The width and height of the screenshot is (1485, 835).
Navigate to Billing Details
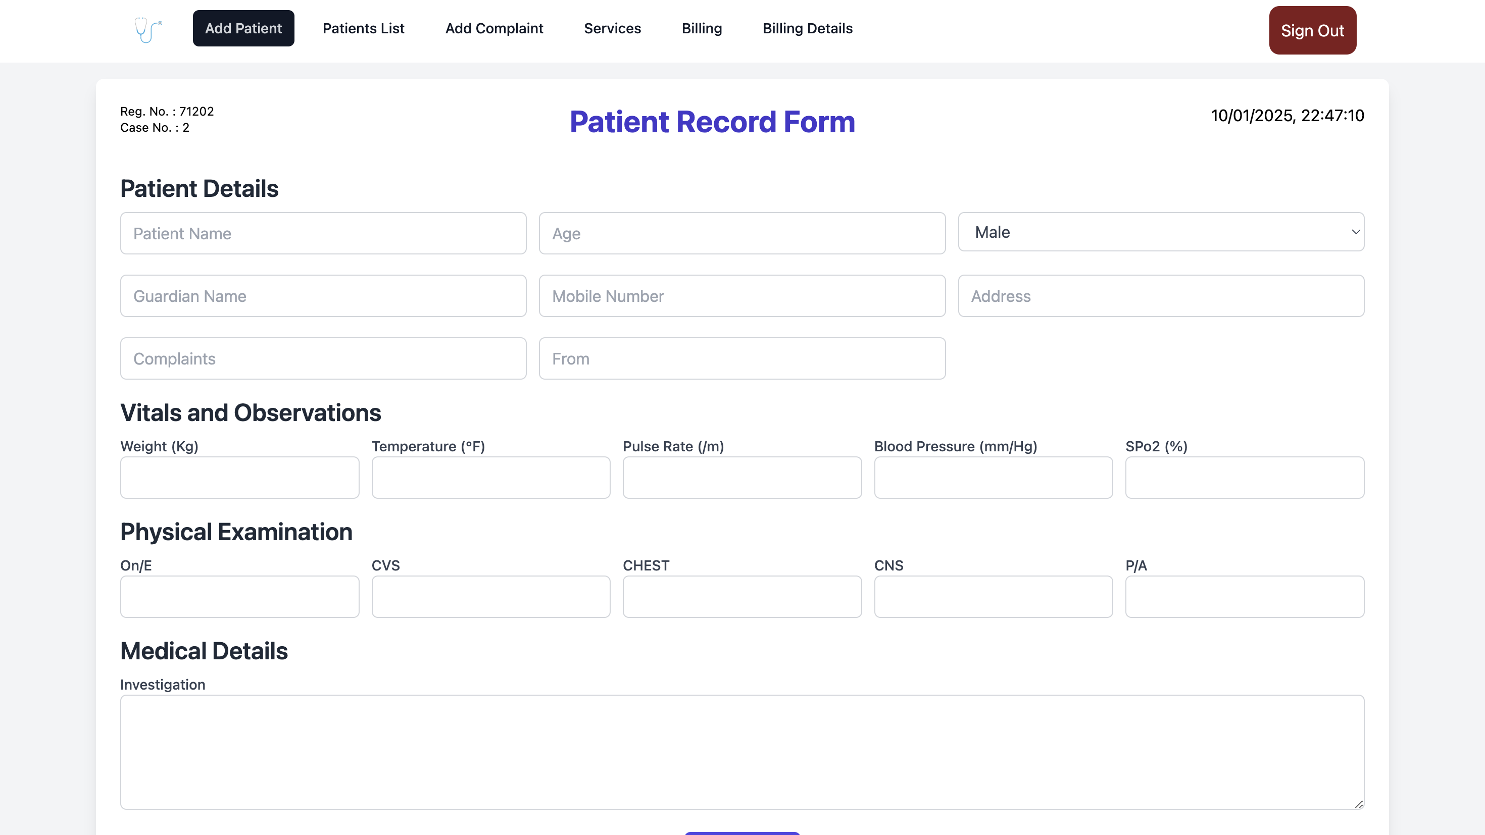807,28
